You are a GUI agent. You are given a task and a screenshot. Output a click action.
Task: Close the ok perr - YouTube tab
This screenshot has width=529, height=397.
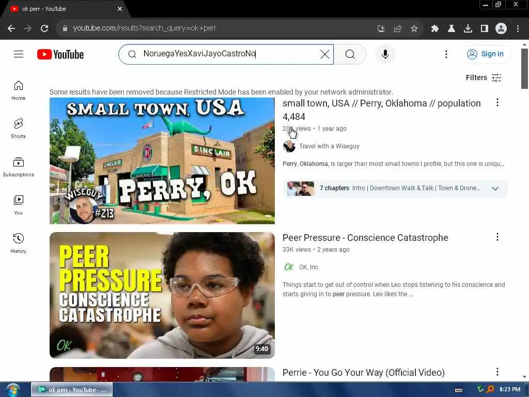coord(120,9)
